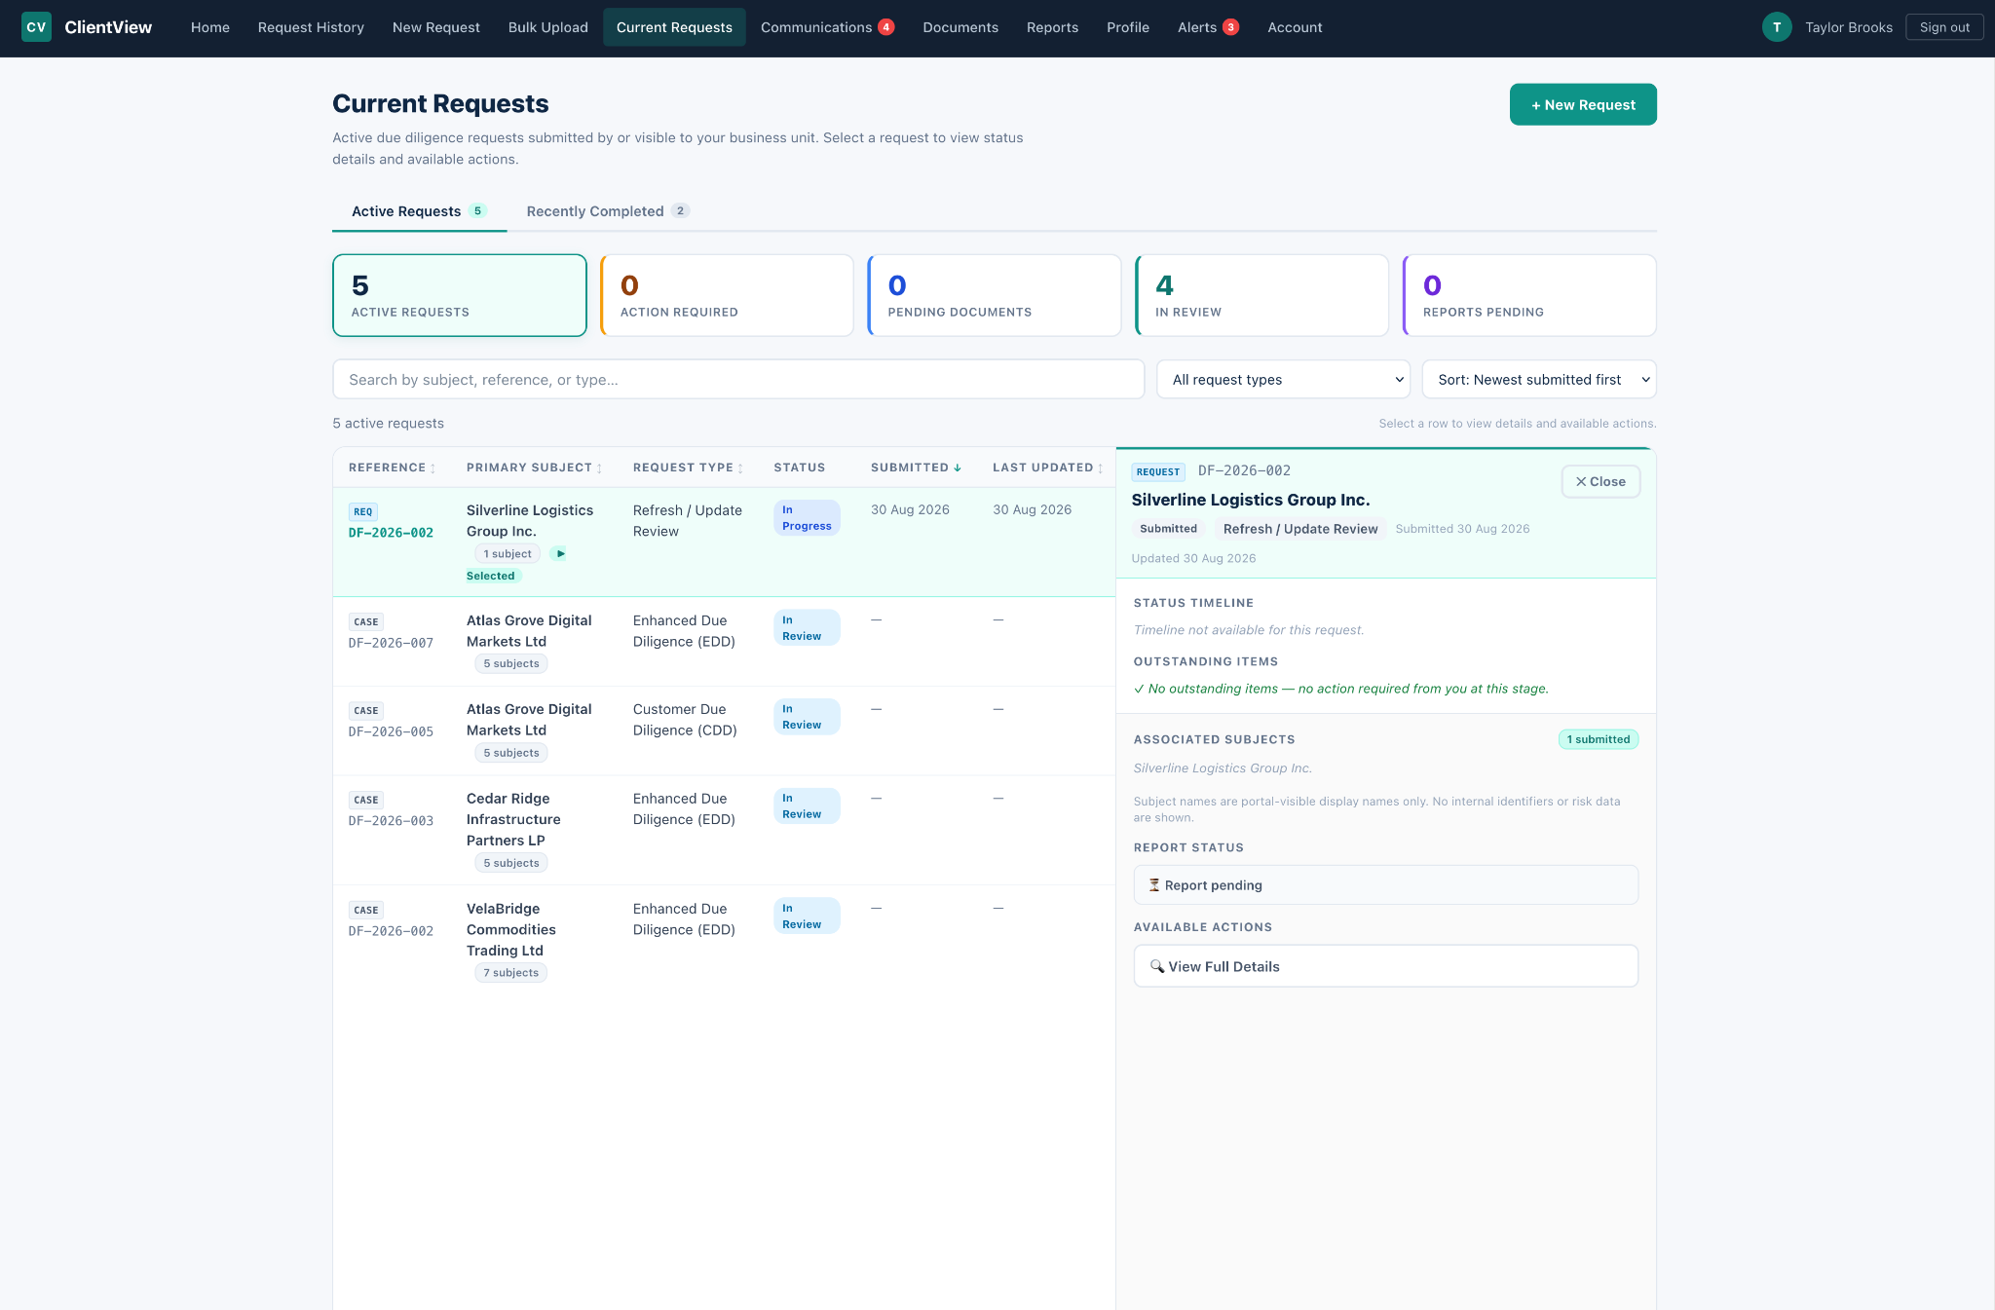
Task: Click the CASE badge for DF-2026-003
Action: tap(366, 800)
